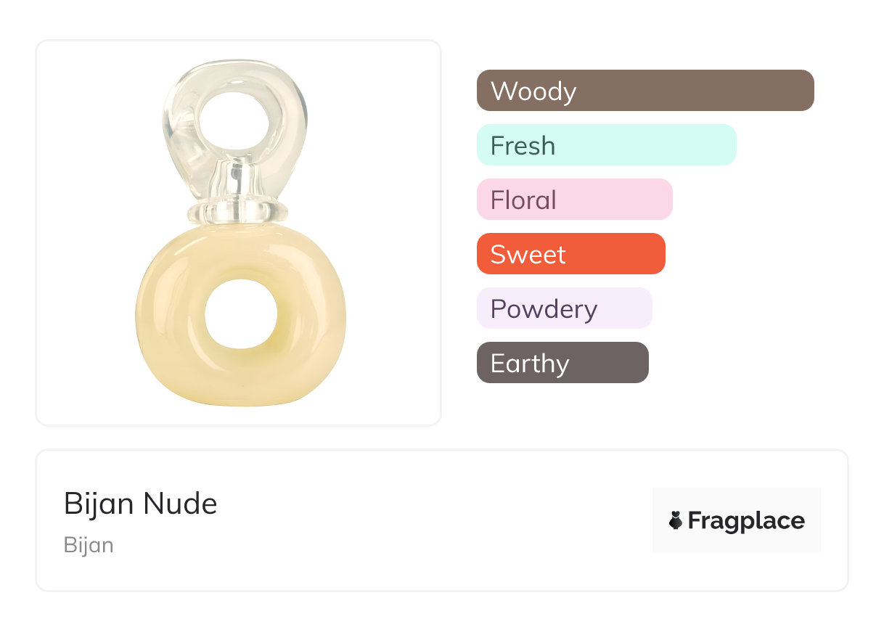Viewport: 884px width, 627px height.
Task: Open the Bijan Nude fragrance title
Action: [141, 503]
